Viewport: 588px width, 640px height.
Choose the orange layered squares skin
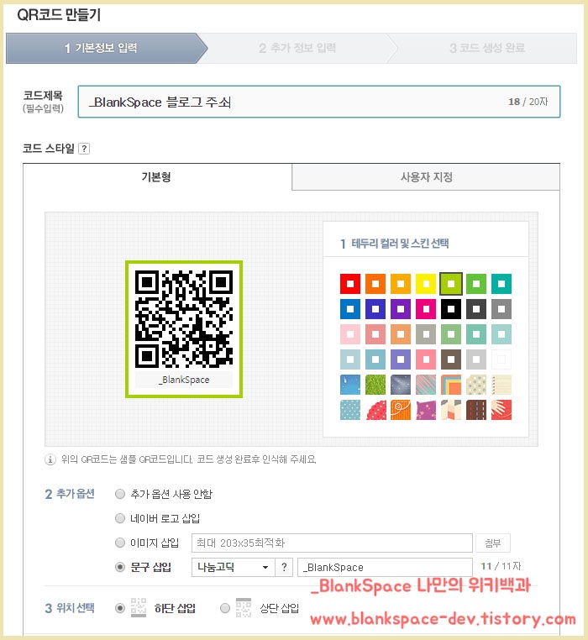(x=451, y=385)
